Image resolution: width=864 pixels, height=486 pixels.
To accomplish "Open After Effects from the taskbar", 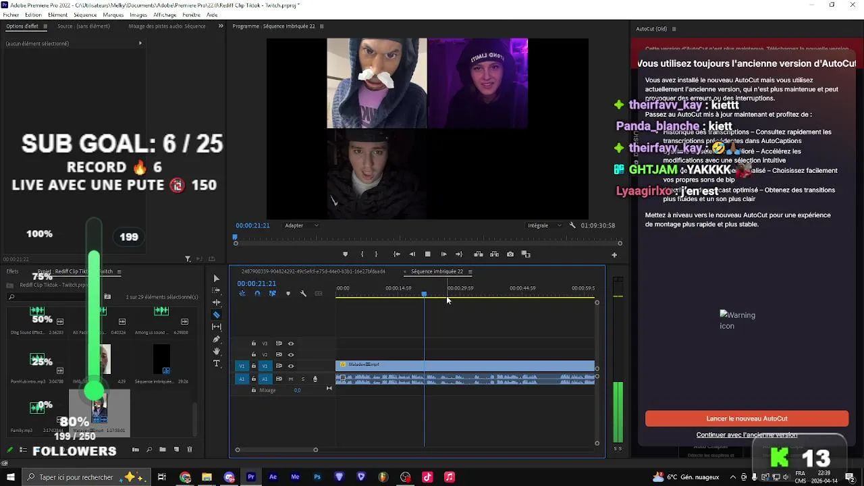I will [x=273, y=477].
